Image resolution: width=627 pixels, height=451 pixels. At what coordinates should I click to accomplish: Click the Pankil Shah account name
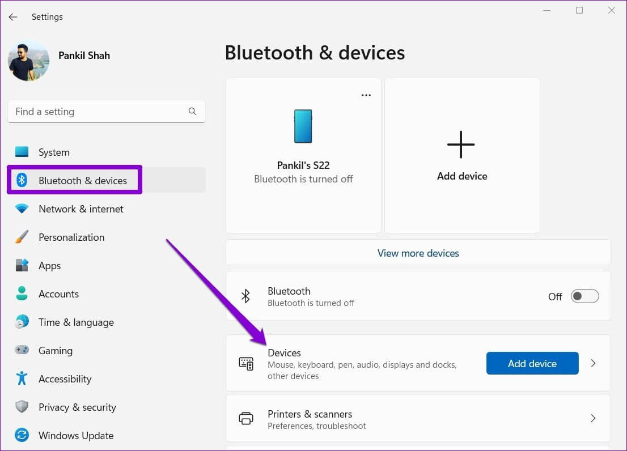pos(84,56)
